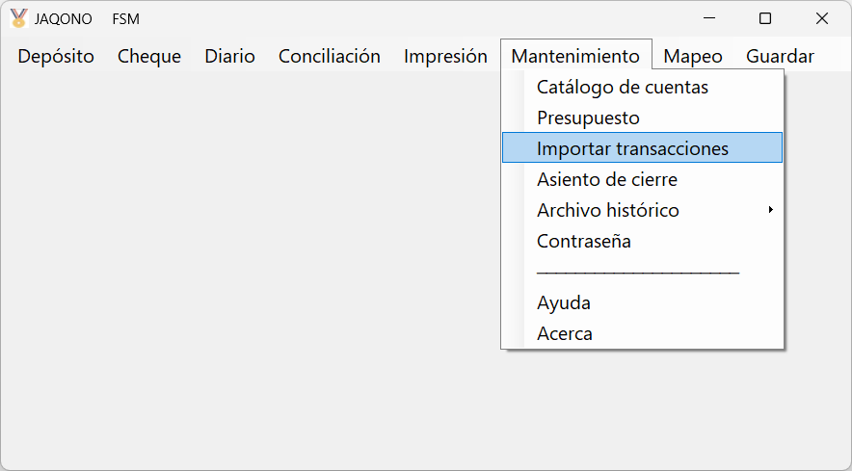Select Asiento de cierre
This screenshot has height=471, width=852.
coord(607,180)
